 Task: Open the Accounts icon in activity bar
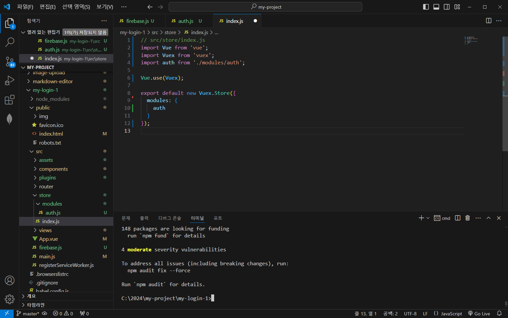point(10,281)
